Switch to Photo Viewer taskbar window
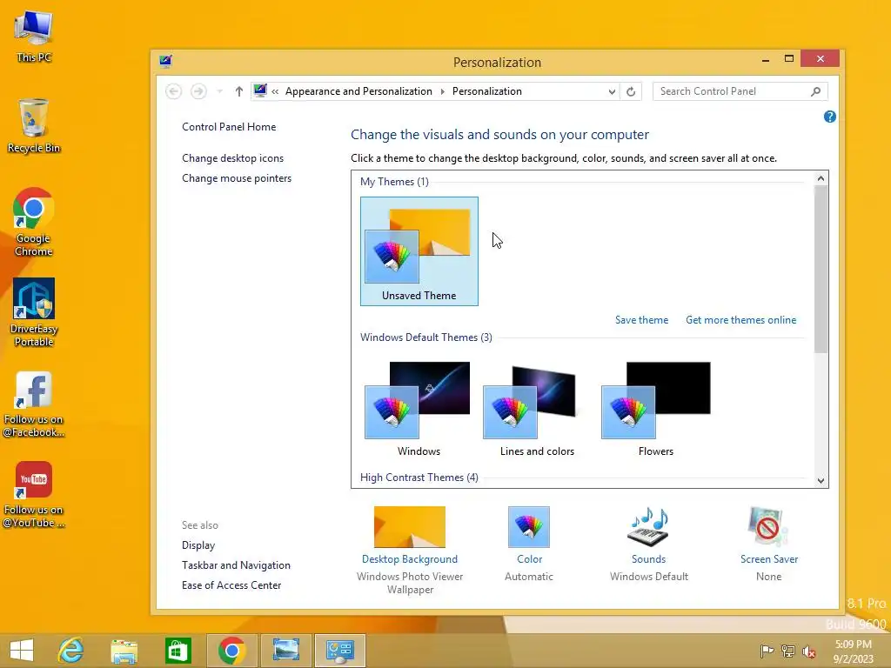891x668 pixels. click(x=285, y=651)
